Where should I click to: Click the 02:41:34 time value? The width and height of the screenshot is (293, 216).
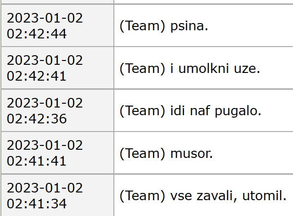pyautogui.click(x=37, y=203)
